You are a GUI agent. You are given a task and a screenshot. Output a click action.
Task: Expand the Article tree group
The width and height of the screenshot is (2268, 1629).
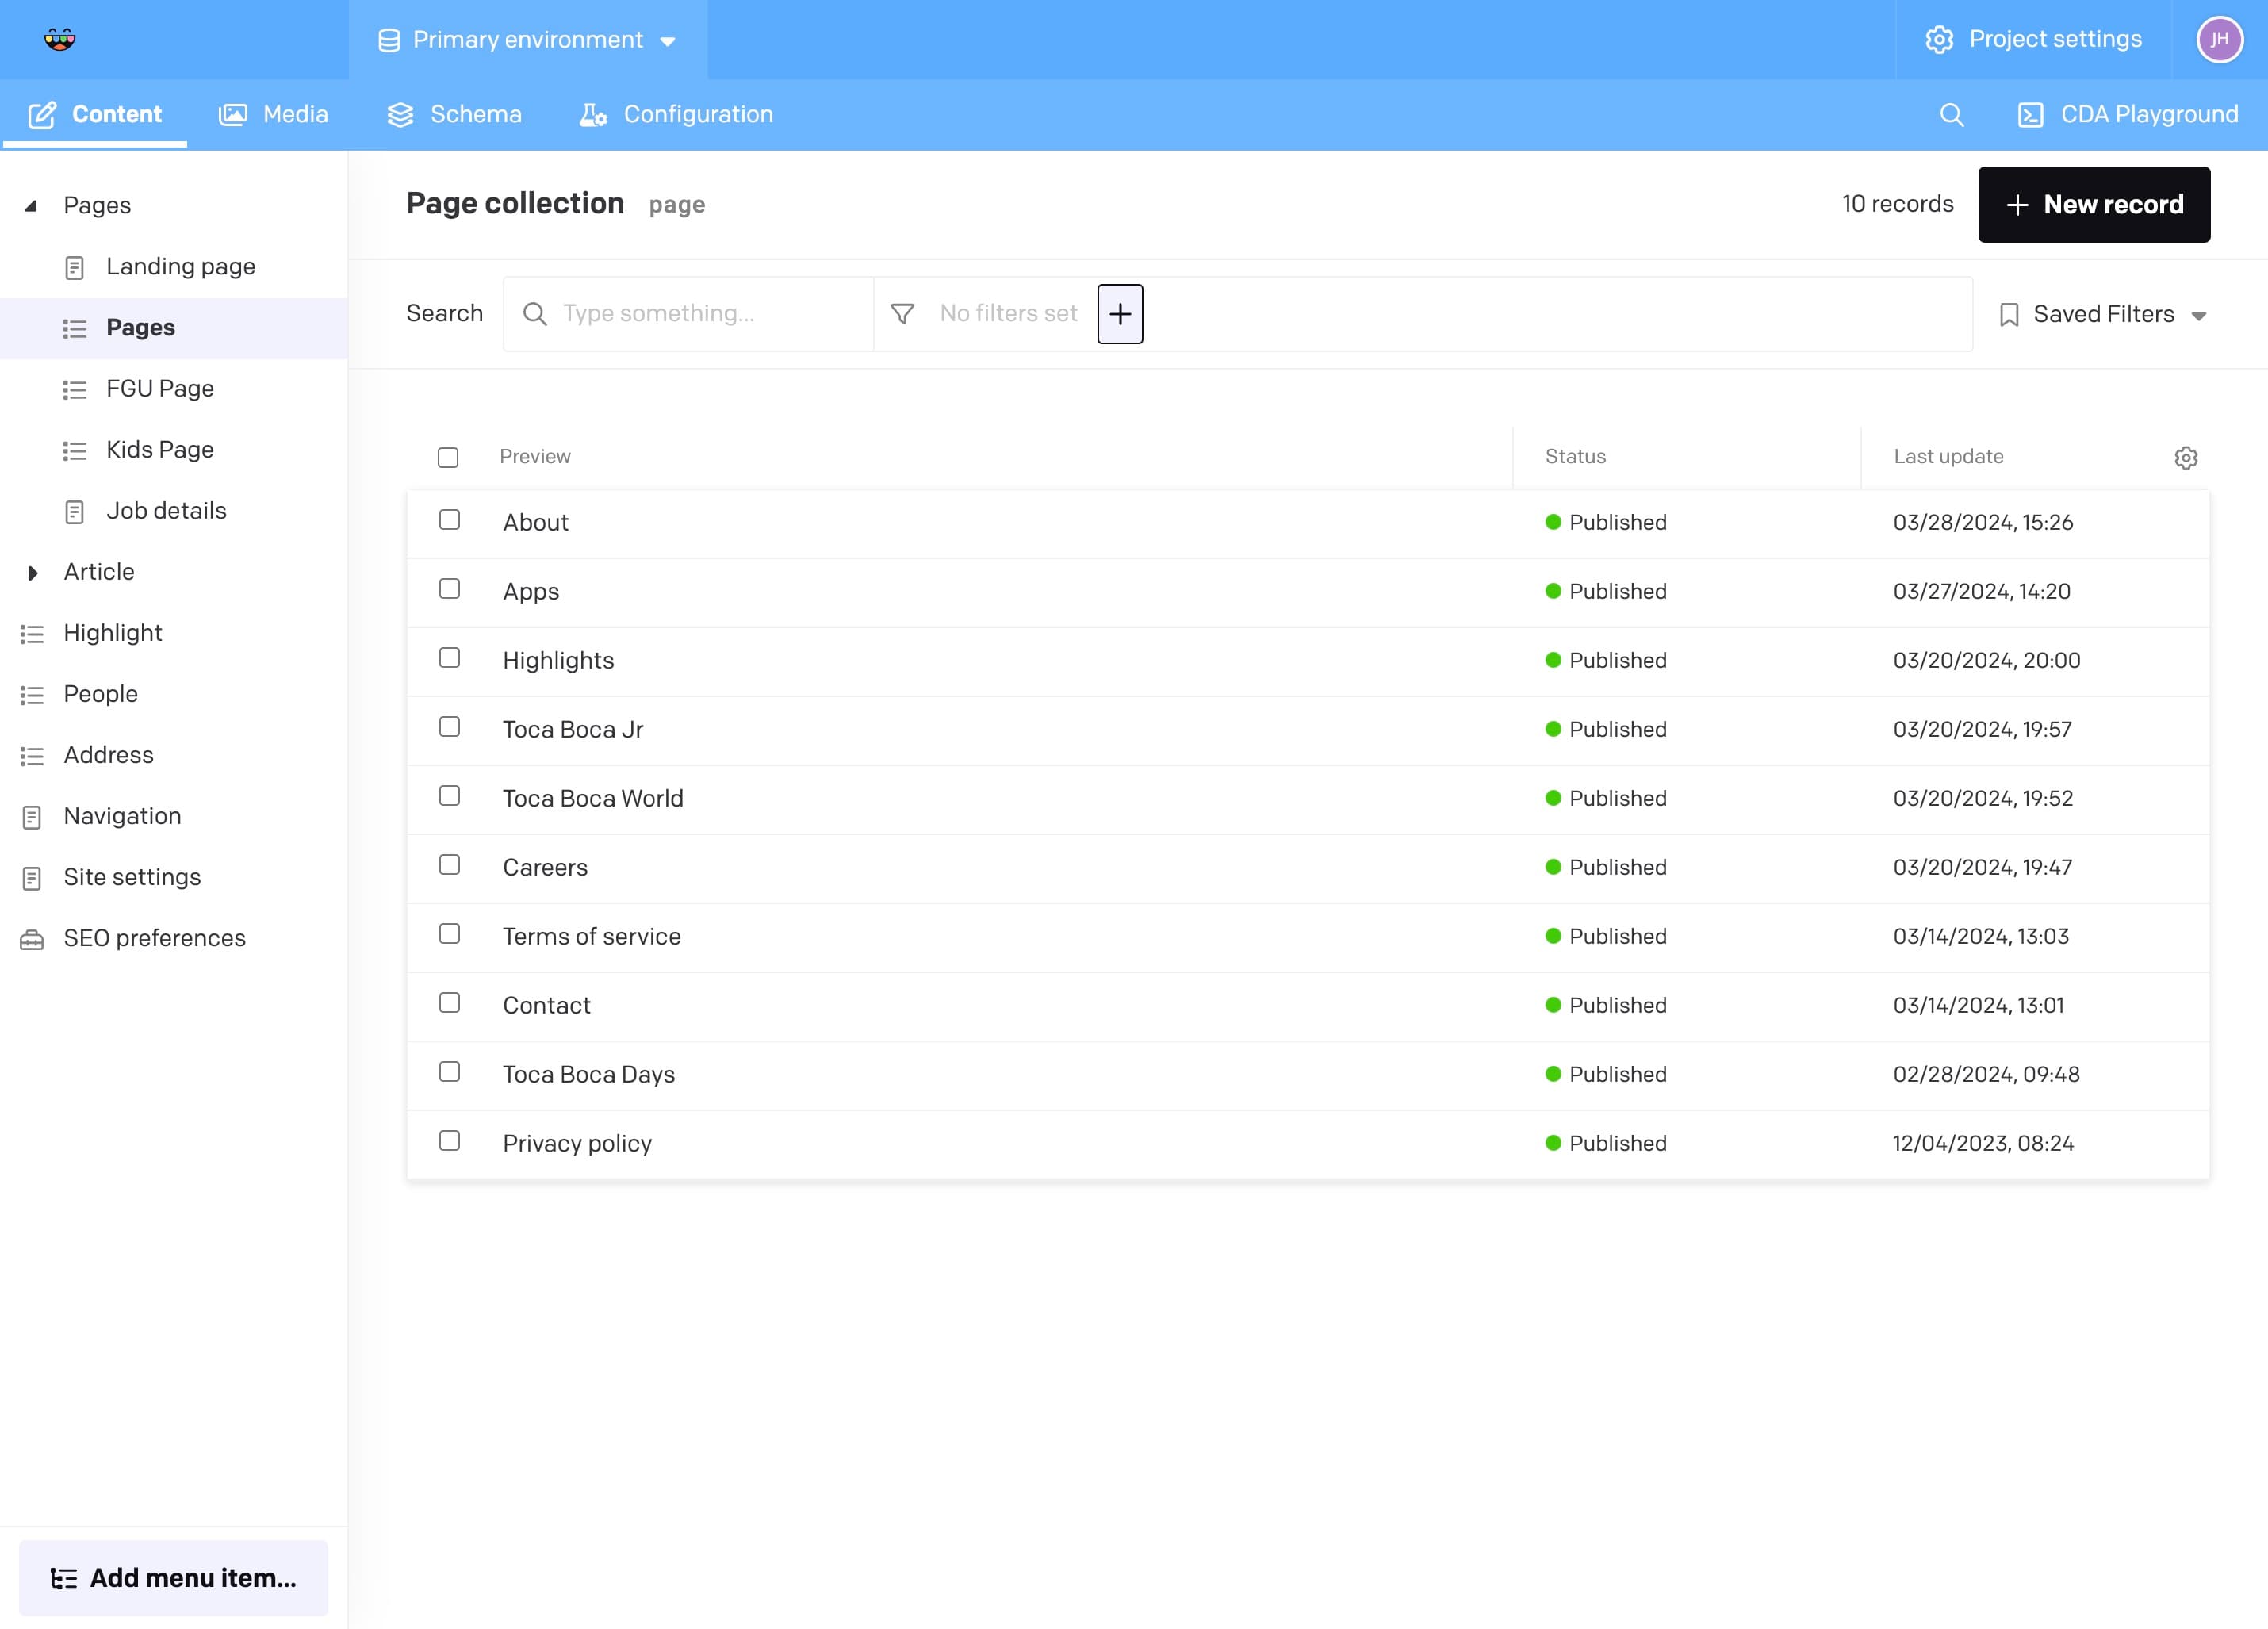[33, 573]
